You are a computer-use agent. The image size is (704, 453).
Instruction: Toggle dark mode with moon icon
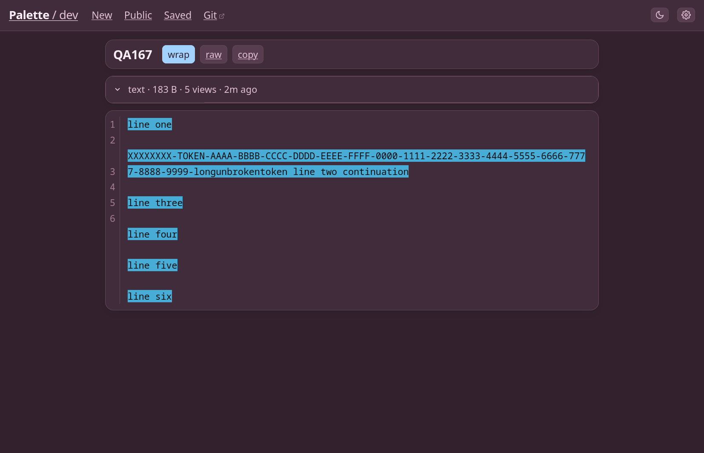[659, 15]
